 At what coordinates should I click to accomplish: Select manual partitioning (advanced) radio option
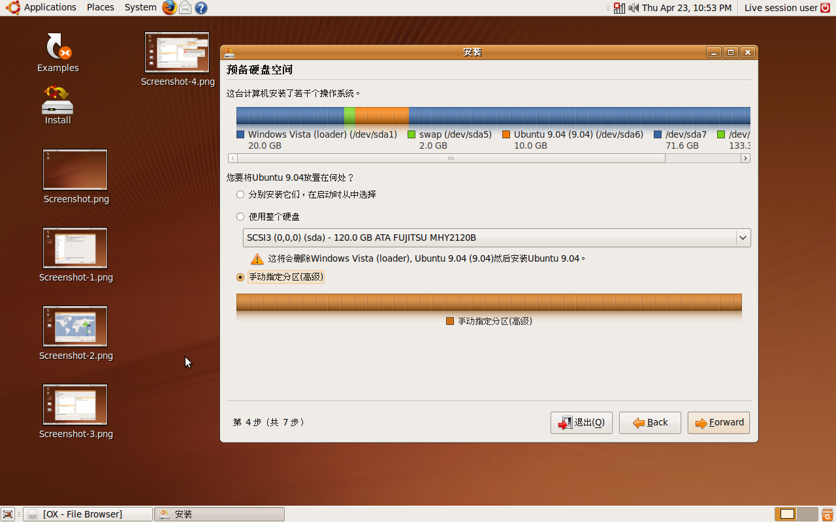pyautogui.click(x=240, y=277)
